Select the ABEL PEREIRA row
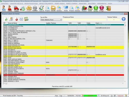 [x=64, y=37]
